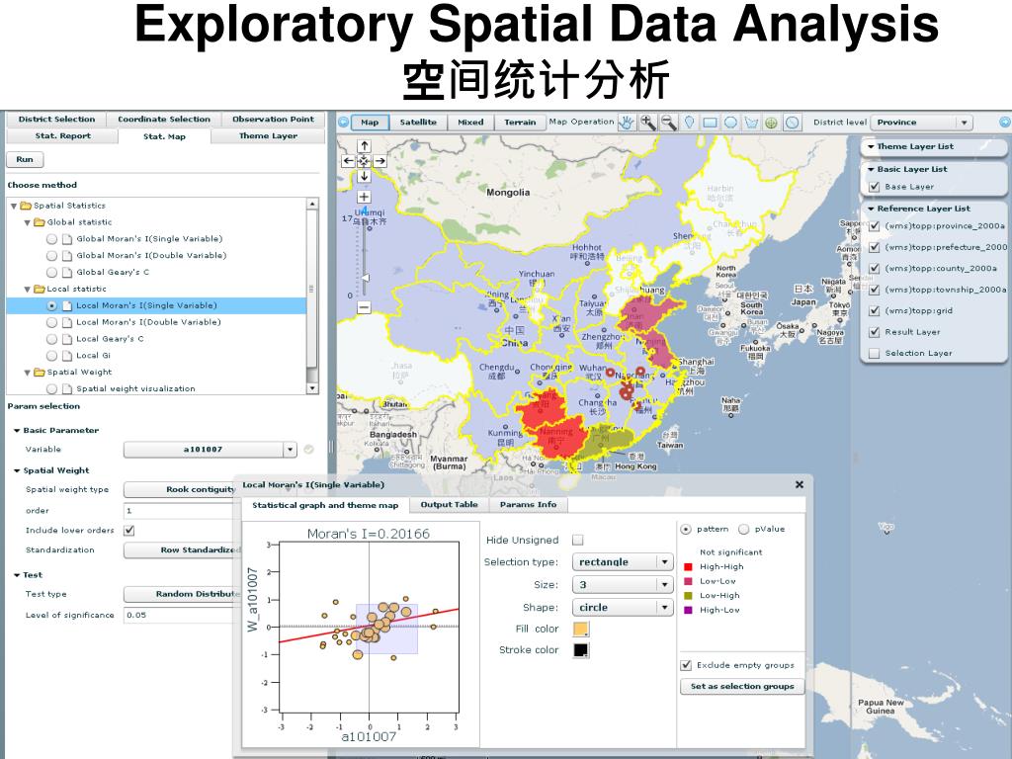Switch to District Selection tab
Image resolution: width=1012 pixels, height=759 pixels.
pyautogui.click(x=56, y=120)
